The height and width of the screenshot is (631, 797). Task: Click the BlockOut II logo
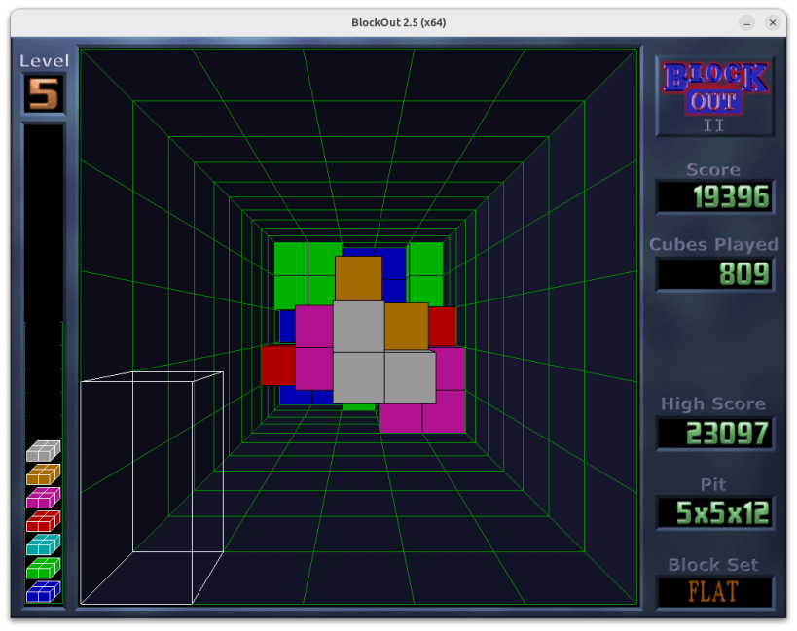click(x=714, y=96)
